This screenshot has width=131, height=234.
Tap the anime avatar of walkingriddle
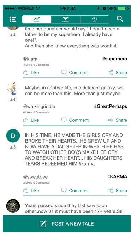[x=13, y=88]
